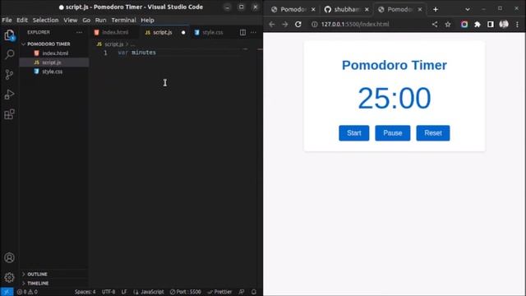Click the notifications bell in status bar
This screenshot has height=296, width=526.
coord(254,292)
